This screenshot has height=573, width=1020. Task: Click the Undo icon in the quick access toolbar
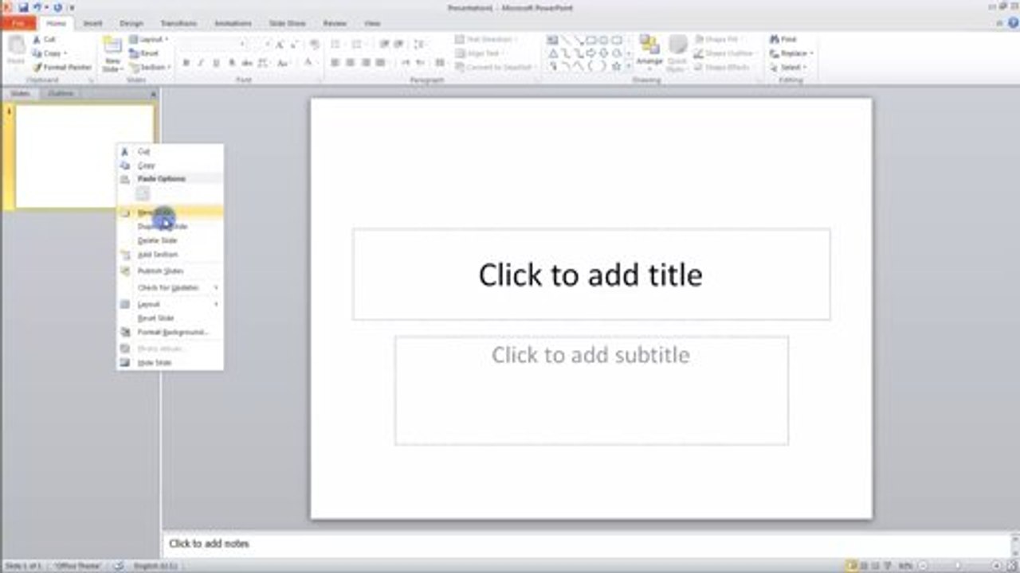click(37, 7)
